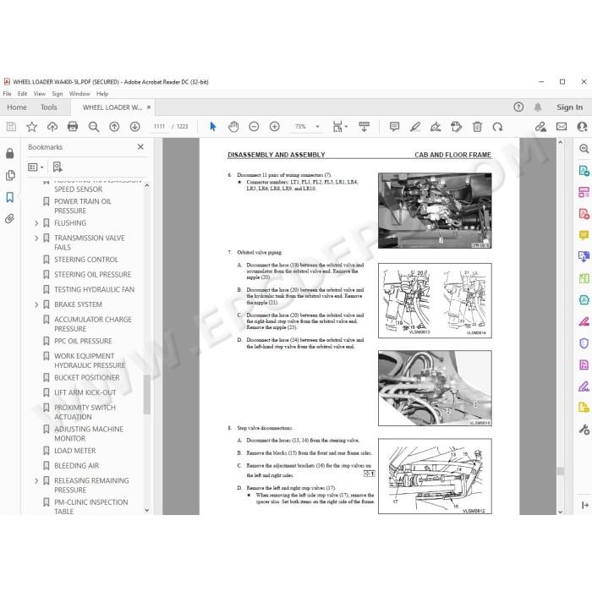Screen dimensions: 592x592
Task: Open the Sign document tool
Action: pyautogui.click(x=436, y=127)
